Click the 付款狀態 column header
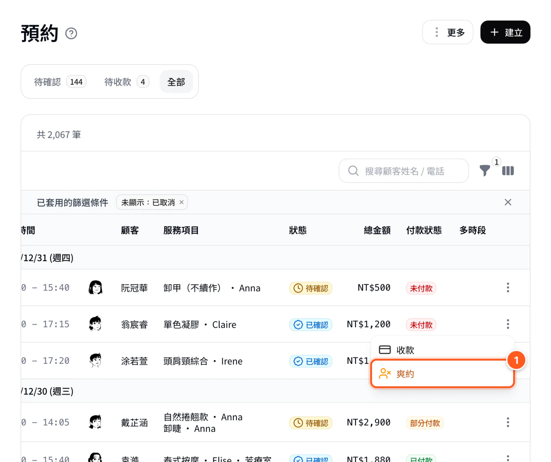Screen dimensions: 551x462 (424, 230)
